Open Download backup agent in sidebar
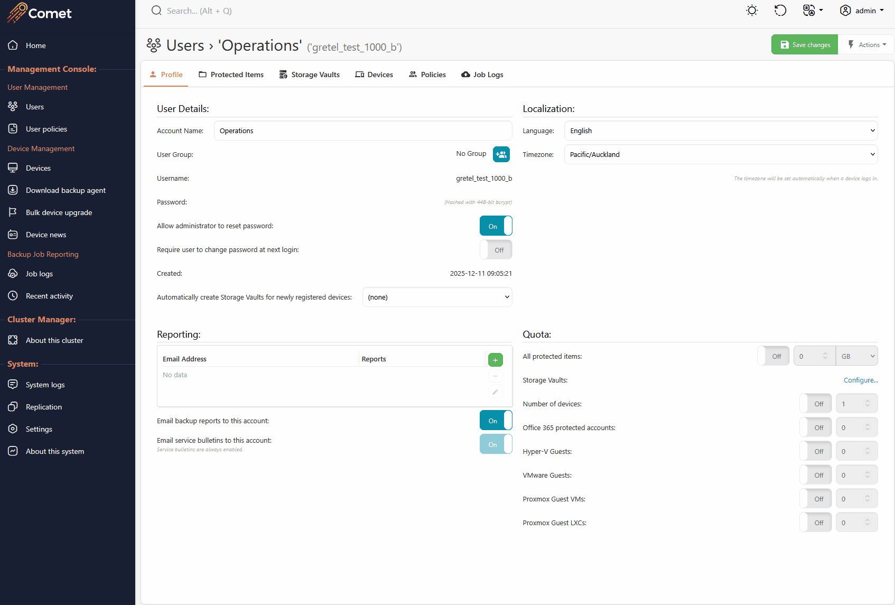 pos(66,190)
